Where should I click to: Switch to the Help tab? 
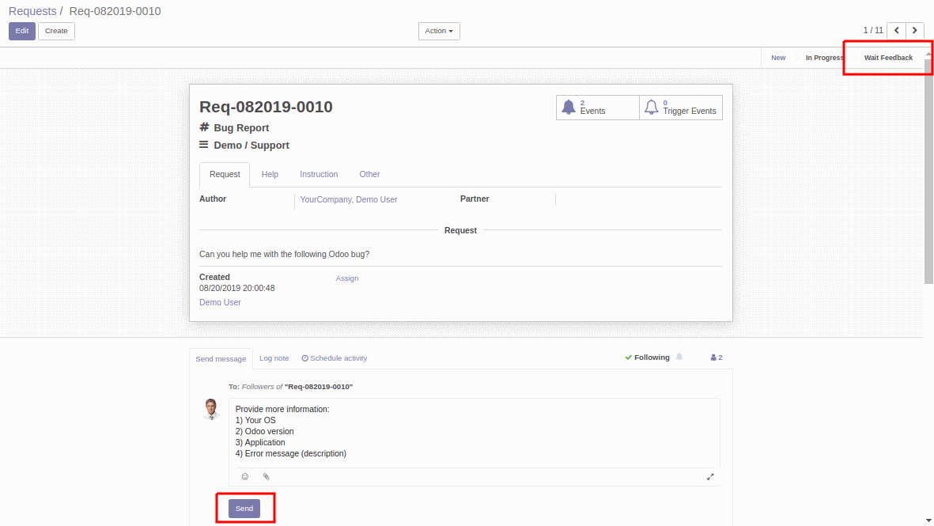point(270,175)
